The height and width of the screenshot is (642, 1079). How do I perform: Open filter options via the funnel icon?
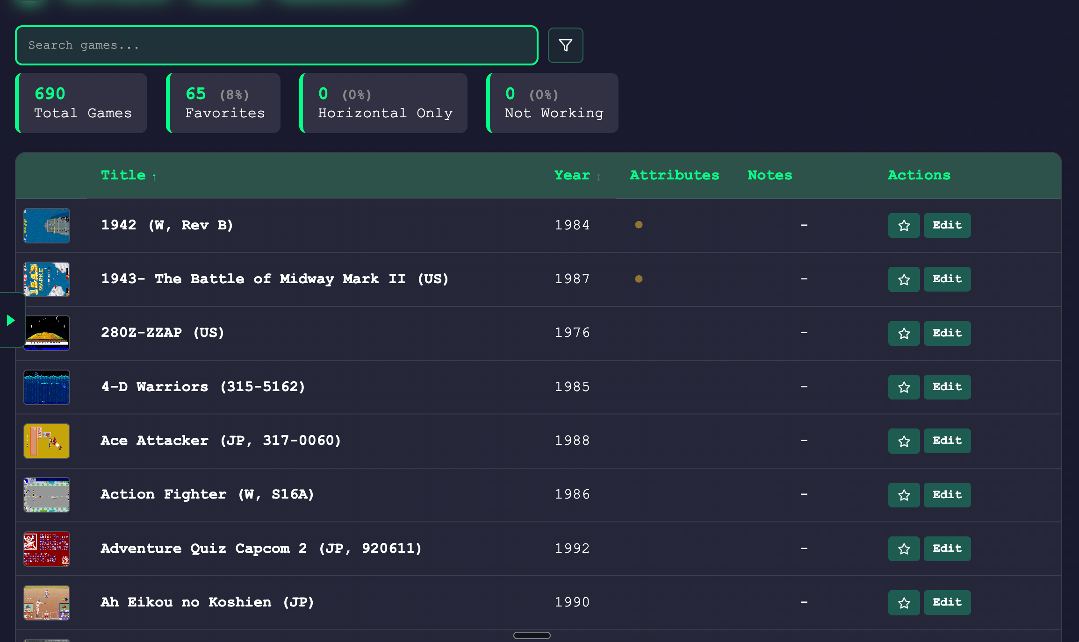click(x=565, y=45)
